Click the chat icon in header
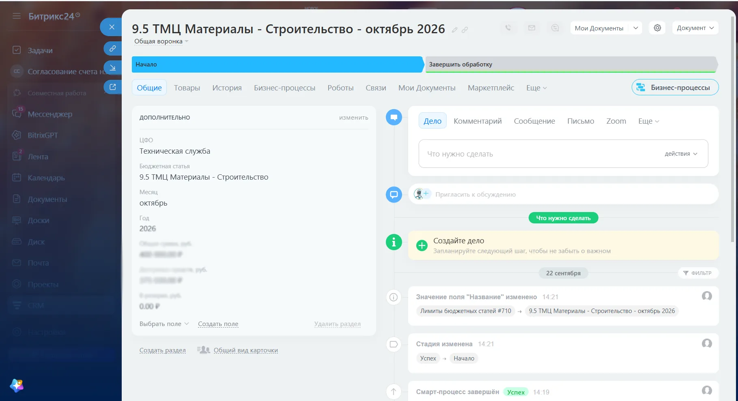This screenshot has width=738, height=401. (x=555, y=28)
